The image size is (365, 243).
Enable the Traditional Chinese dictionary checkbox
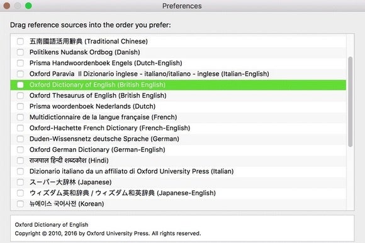click(20, 41)
